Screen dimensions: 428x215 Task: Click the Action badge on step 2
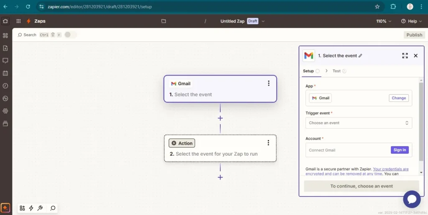coord(182,143)
